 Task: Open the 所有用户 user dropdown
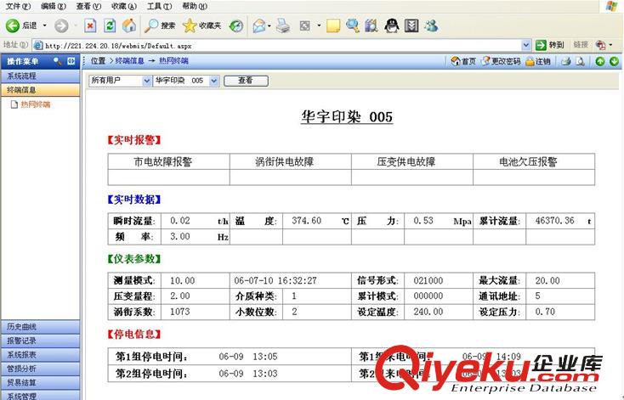120,81
